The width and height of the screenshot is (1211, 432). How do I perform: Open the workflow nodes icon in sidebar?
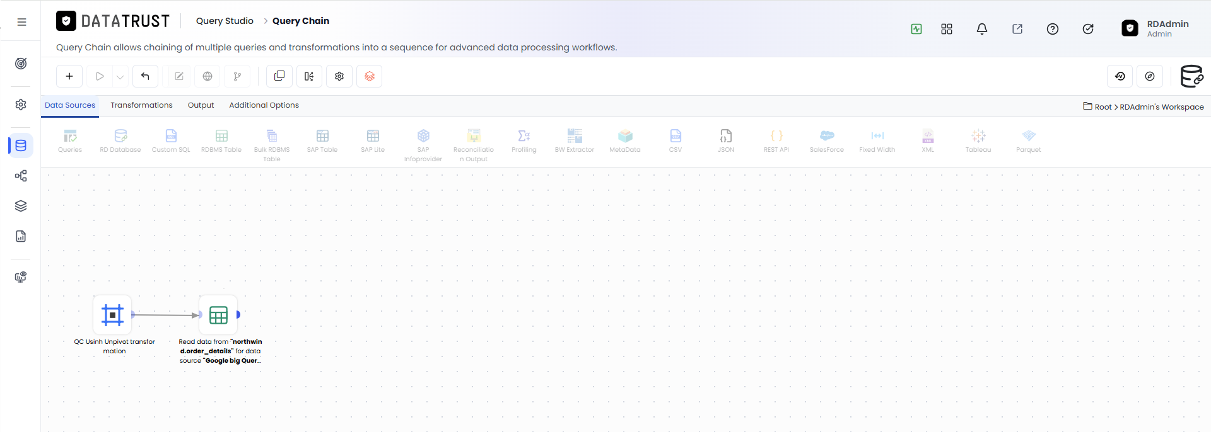pyautogui.click(x=21, y=176)
